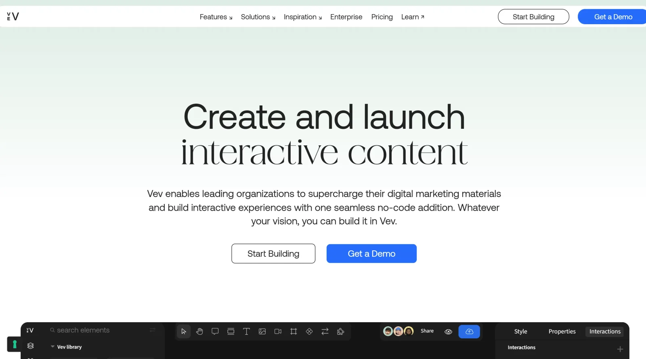The width and height of the screenshot is (646, 359).
Task: Click the Start Building button below hero text
Action: click(273, 254)
